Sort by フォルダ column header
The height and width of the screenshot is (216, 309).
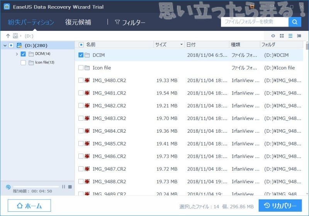268,45
